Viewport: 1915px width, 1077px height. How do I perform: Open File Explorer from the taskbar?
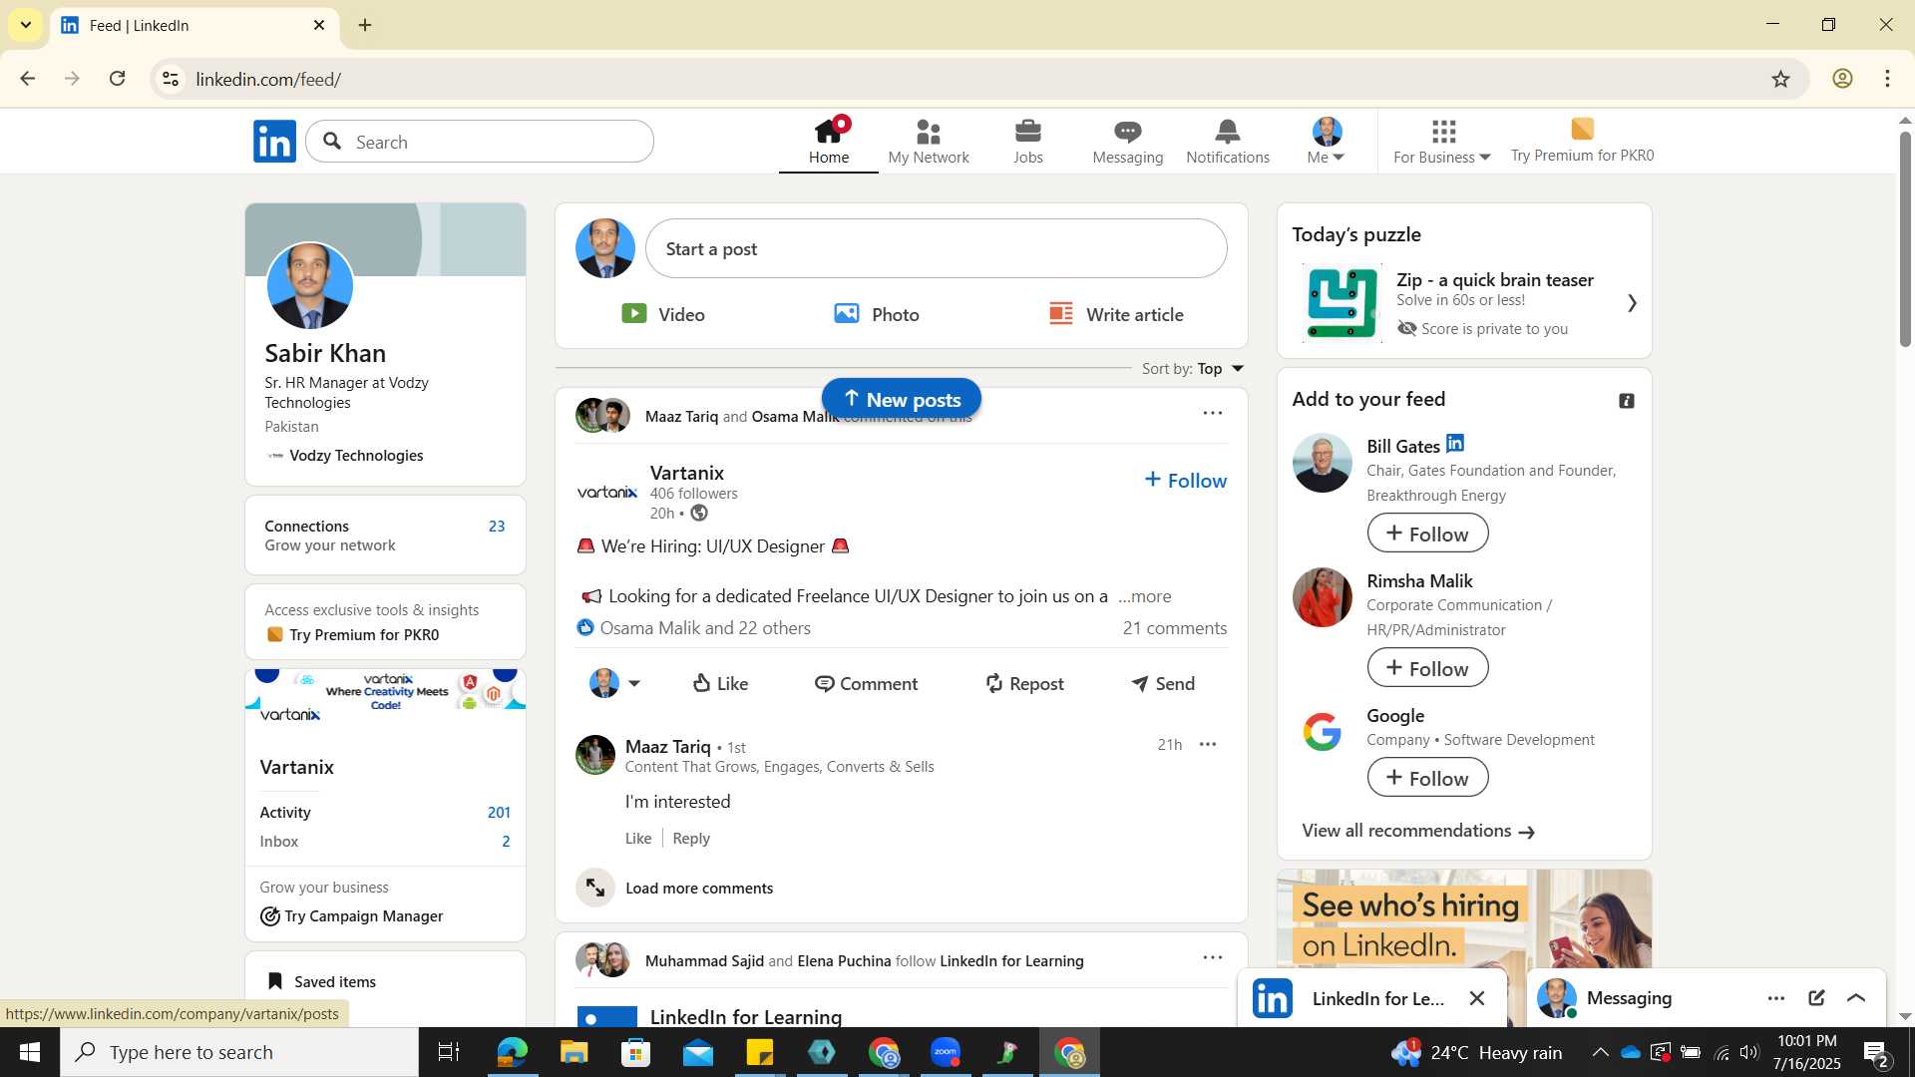click(574, 1052)
